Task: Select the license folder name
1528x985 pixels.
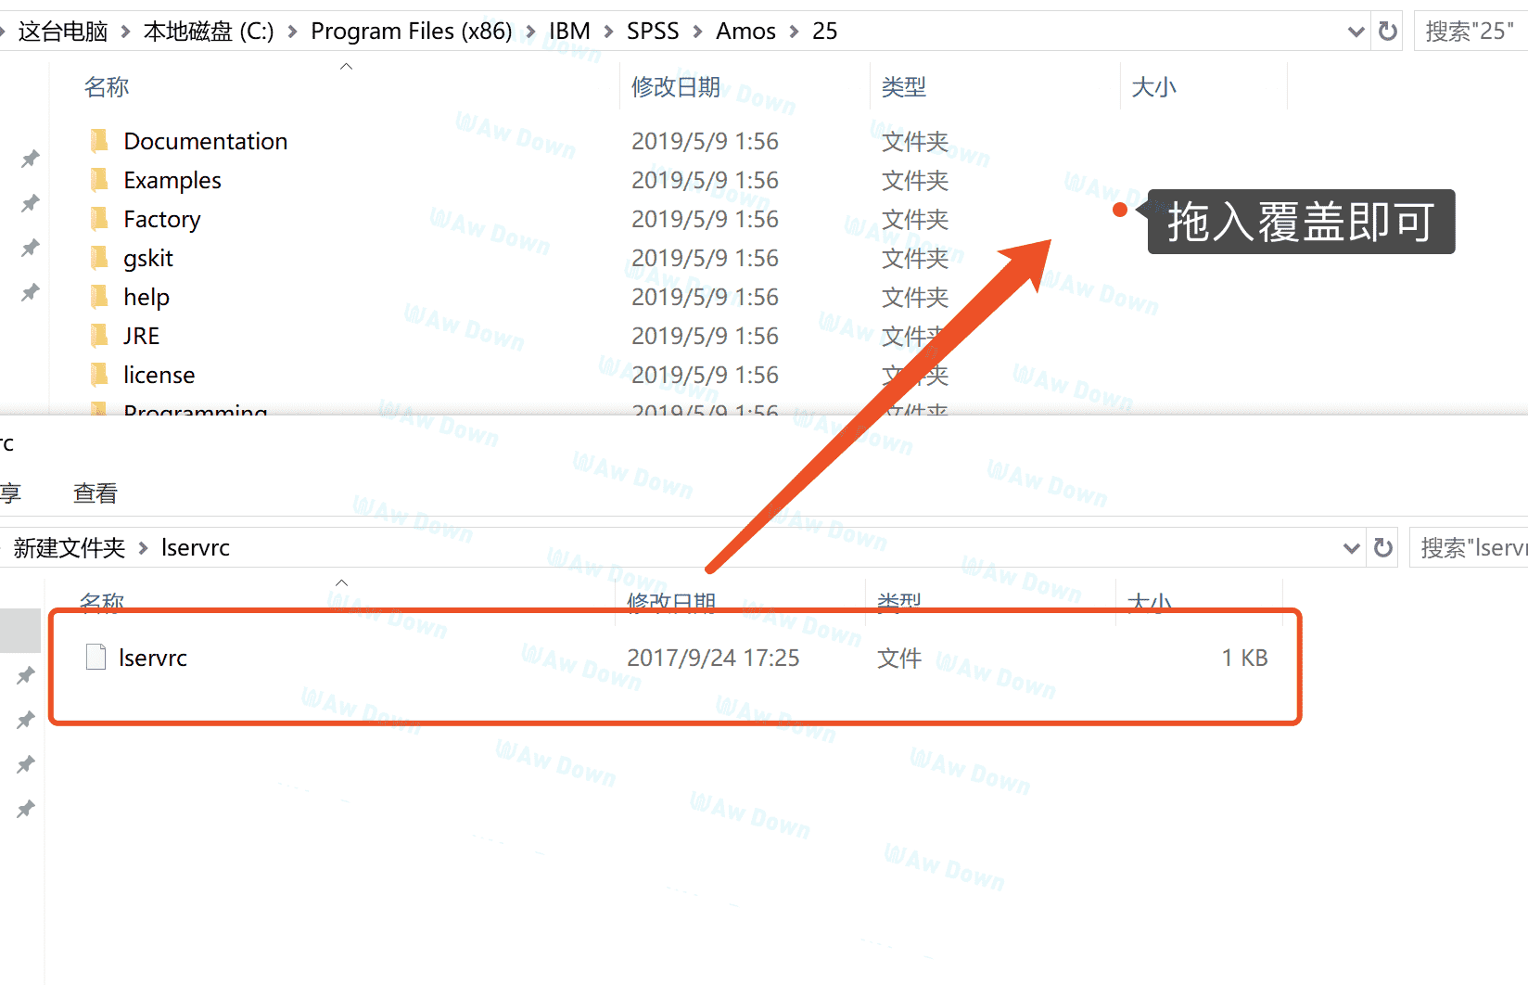Action: click(159, 375)
